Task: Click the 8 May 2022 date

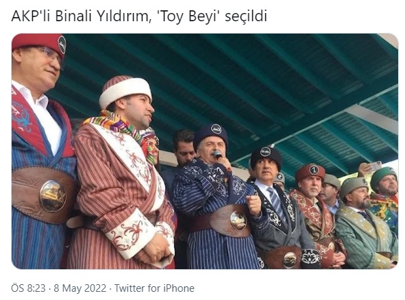Action: pos(79,288)
